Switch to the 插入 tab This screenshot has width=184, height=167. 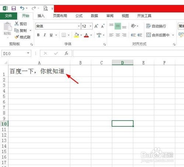tap(41, 16)
